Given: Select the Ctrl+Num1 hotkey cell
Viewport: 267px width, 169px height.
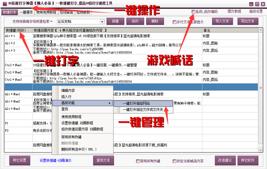Looking at the screenshot, I should coord(18,65).
